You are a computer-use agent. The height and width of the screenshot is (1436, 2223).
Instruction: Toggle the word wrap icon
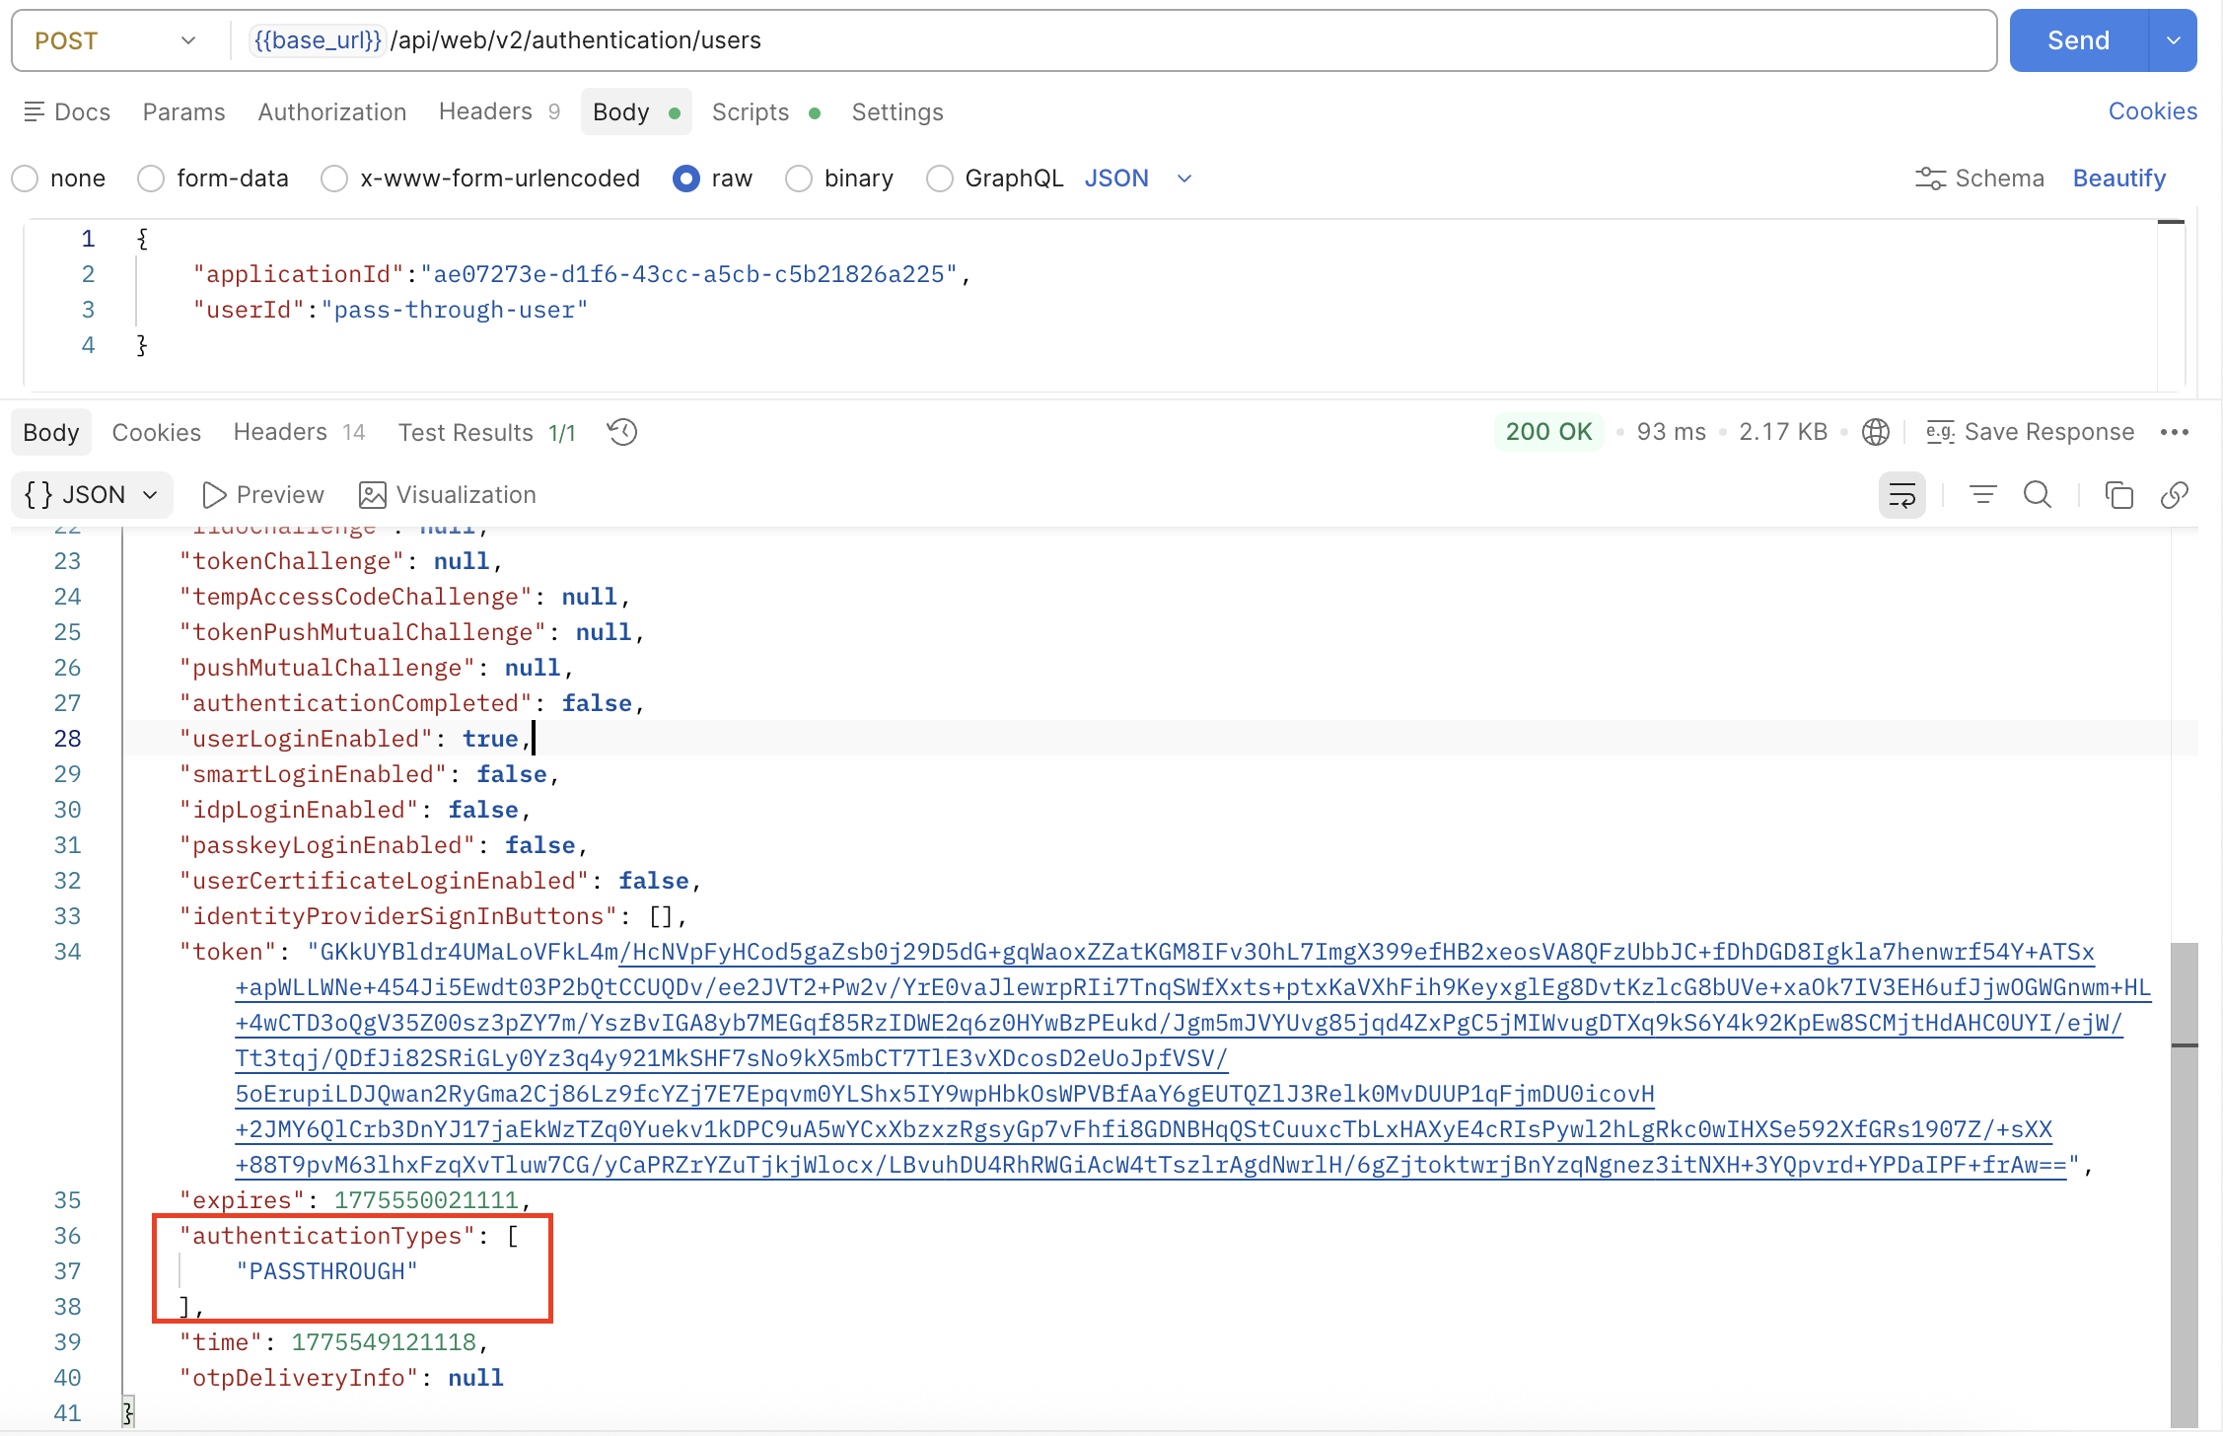point(1901,494)
